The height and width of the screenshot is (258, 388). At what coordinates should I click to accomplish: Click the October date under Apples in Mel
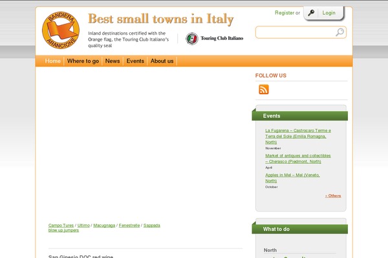click(271, 187)
